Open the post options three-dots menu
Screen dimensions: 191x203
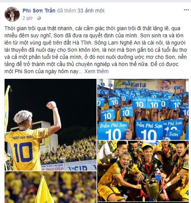point(186,10)
